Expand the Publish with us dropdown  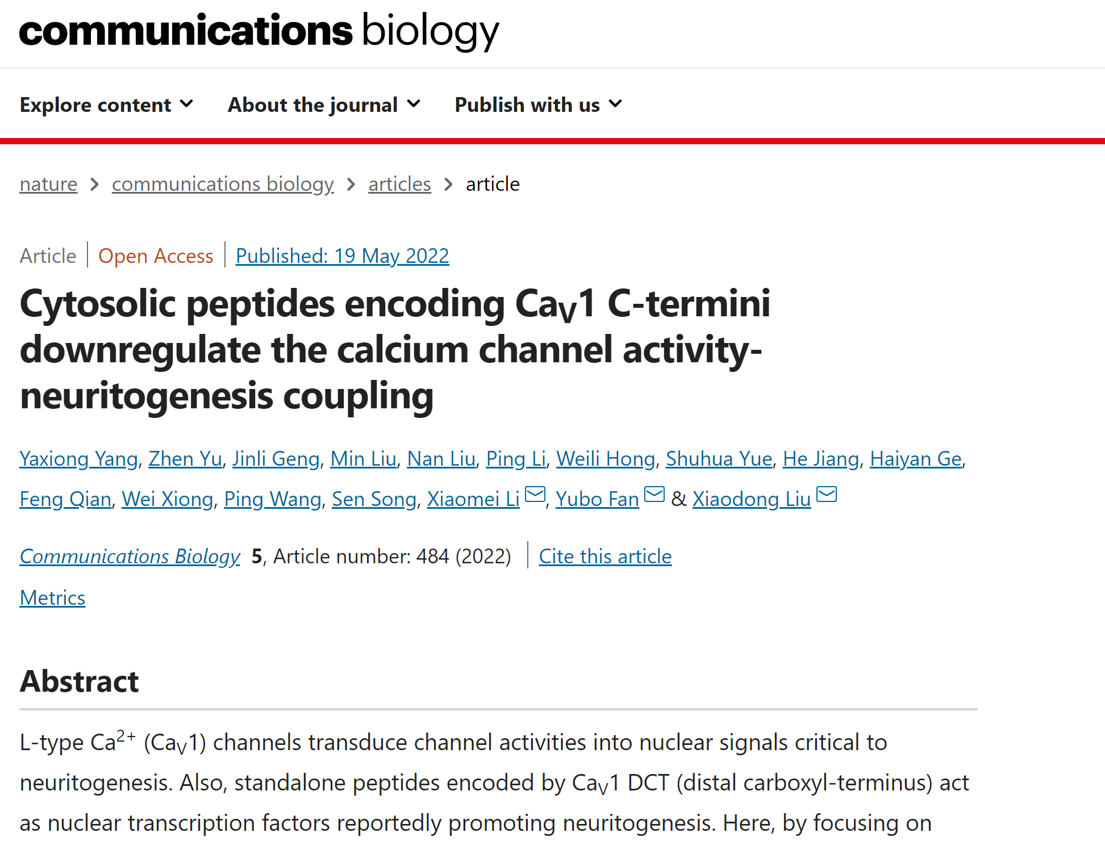538,105
